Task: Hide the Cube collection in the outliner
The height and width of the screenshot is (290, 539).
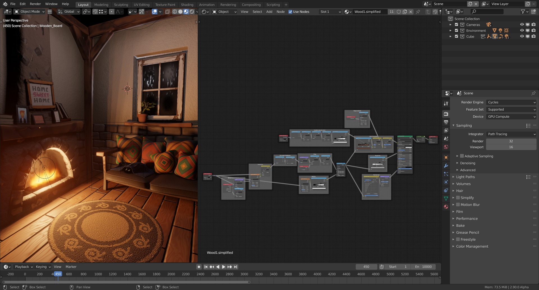Action: 522,36
